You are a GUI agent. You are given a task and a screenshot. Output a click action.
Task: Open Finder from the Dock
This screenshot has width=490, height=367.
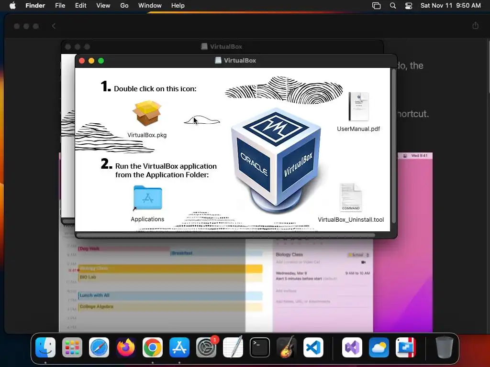[45, 347]
